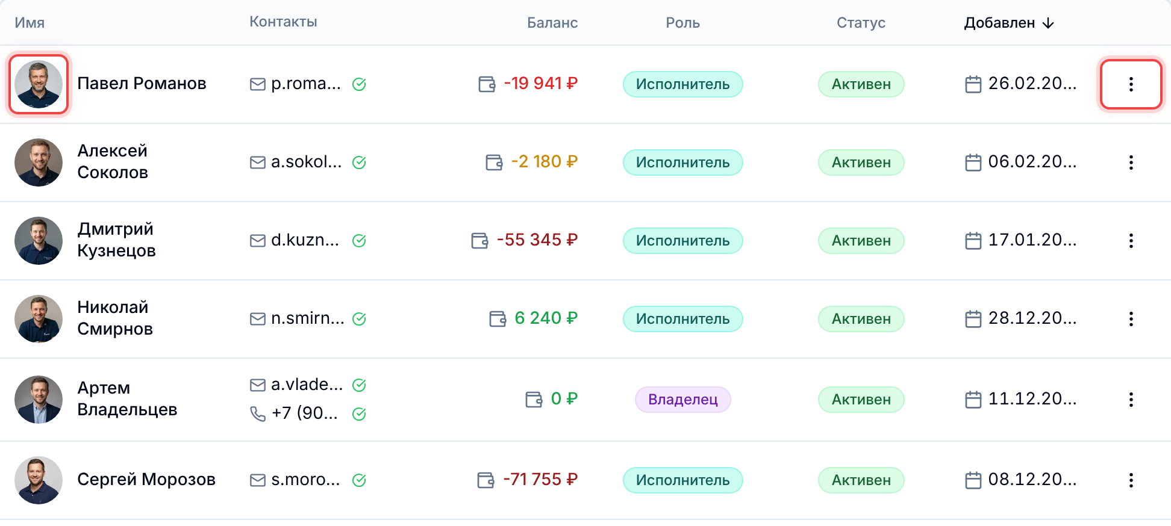Open the actions menu for Артем Владельцев

point(1131,400)
